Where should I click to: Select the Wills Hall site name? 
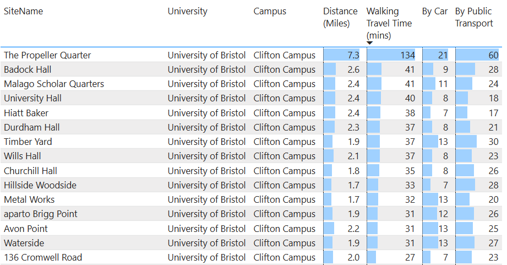23,156
